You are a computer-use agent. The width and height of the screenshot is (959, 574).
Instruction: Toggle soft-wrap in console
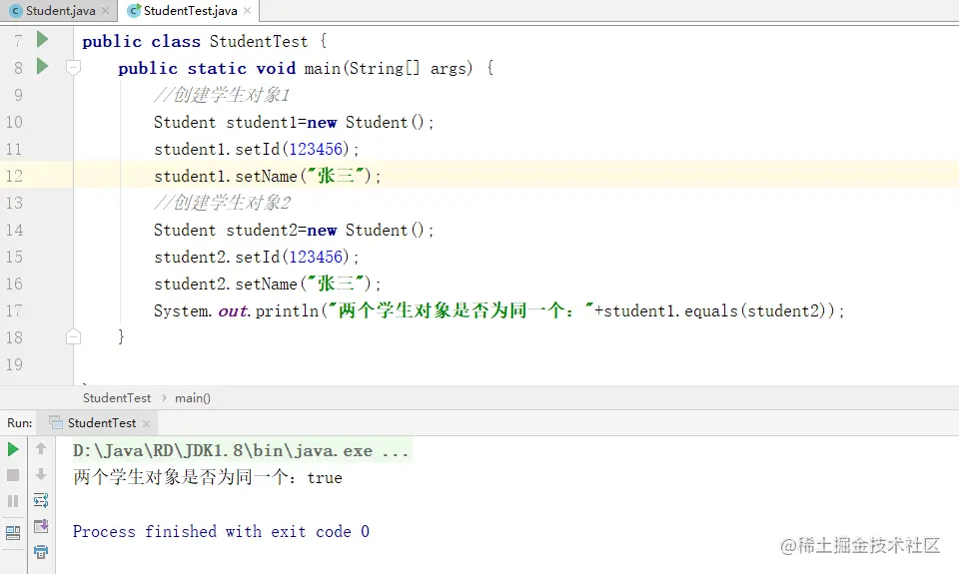point(41,501)
